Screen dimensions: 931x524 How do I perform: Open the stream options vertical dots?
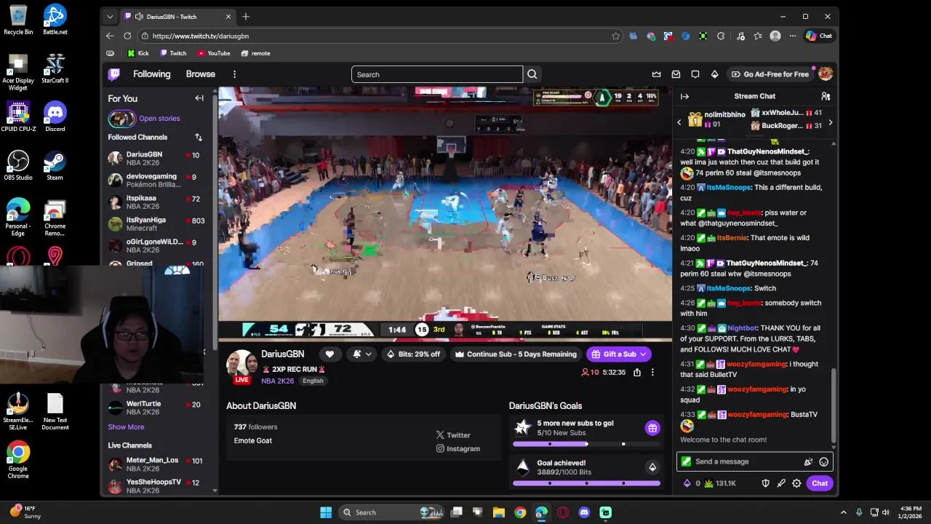coord(652,372)
